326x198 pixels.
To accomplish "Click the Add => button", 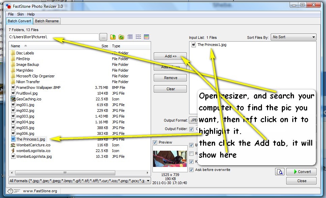I will click(x=170, y=56).
